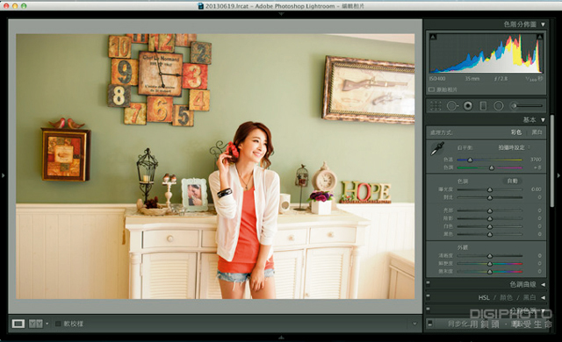This screenshot has height=342, width=562.
Task: Expand the 色調曲線 panel
Action: (x=543, y=284)
